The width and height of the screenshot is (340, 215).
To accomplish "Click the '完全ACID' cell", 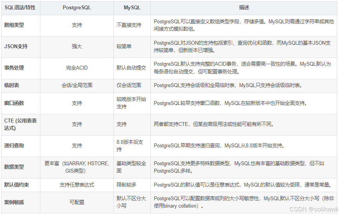I will [77, 68].
